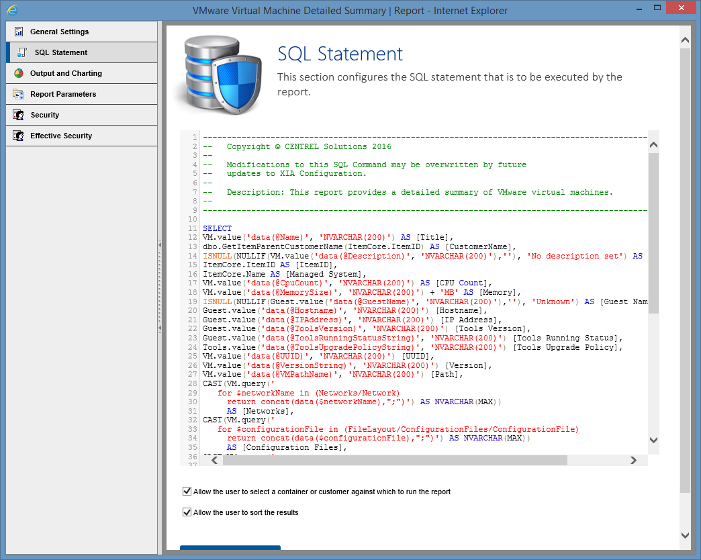Click the bar chart icon beside General Settings
Image resolution: width=701 pixels, height=560 pixels.
pyautogui.click(x=19, y=32)
